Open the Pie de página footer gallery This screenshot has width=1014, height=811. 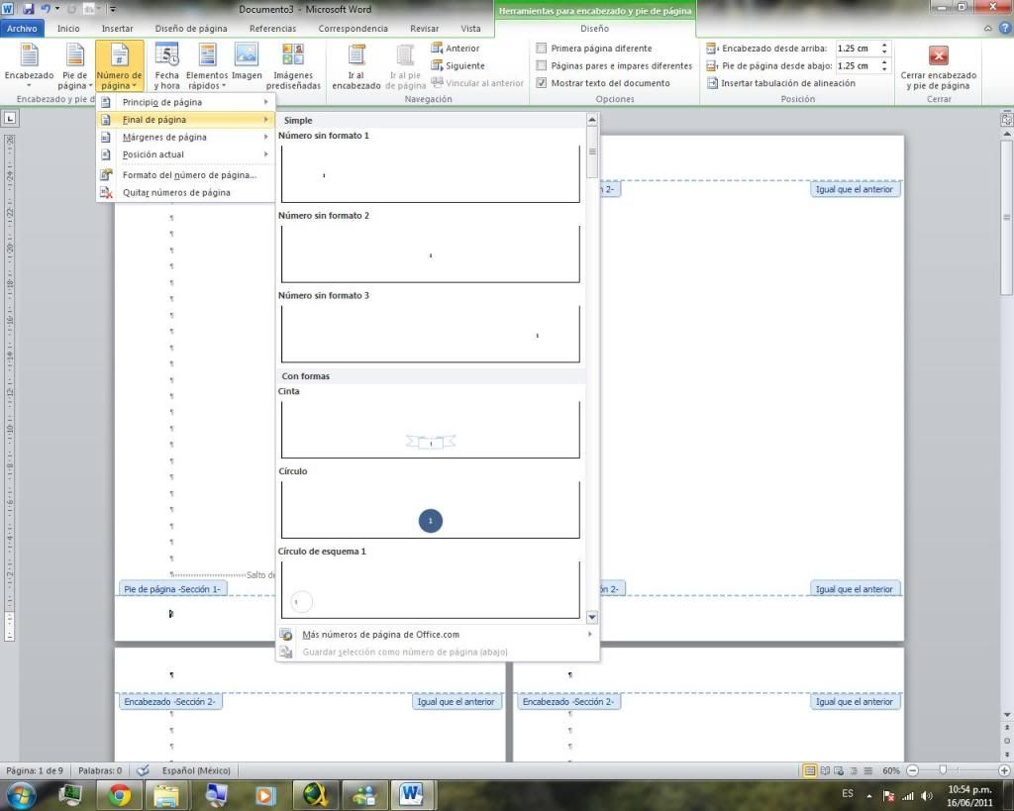(x=74, y=66)
